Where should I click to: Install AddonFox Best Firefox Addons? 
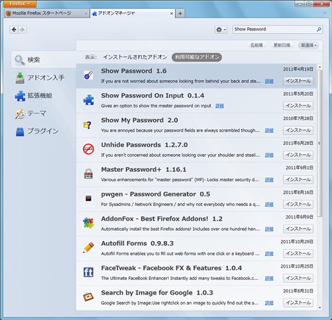[298, 229]
